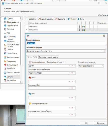Switch to the Температурный график tab
The image size is (108, 126).
pyautogui.click(x=49, y=57)
